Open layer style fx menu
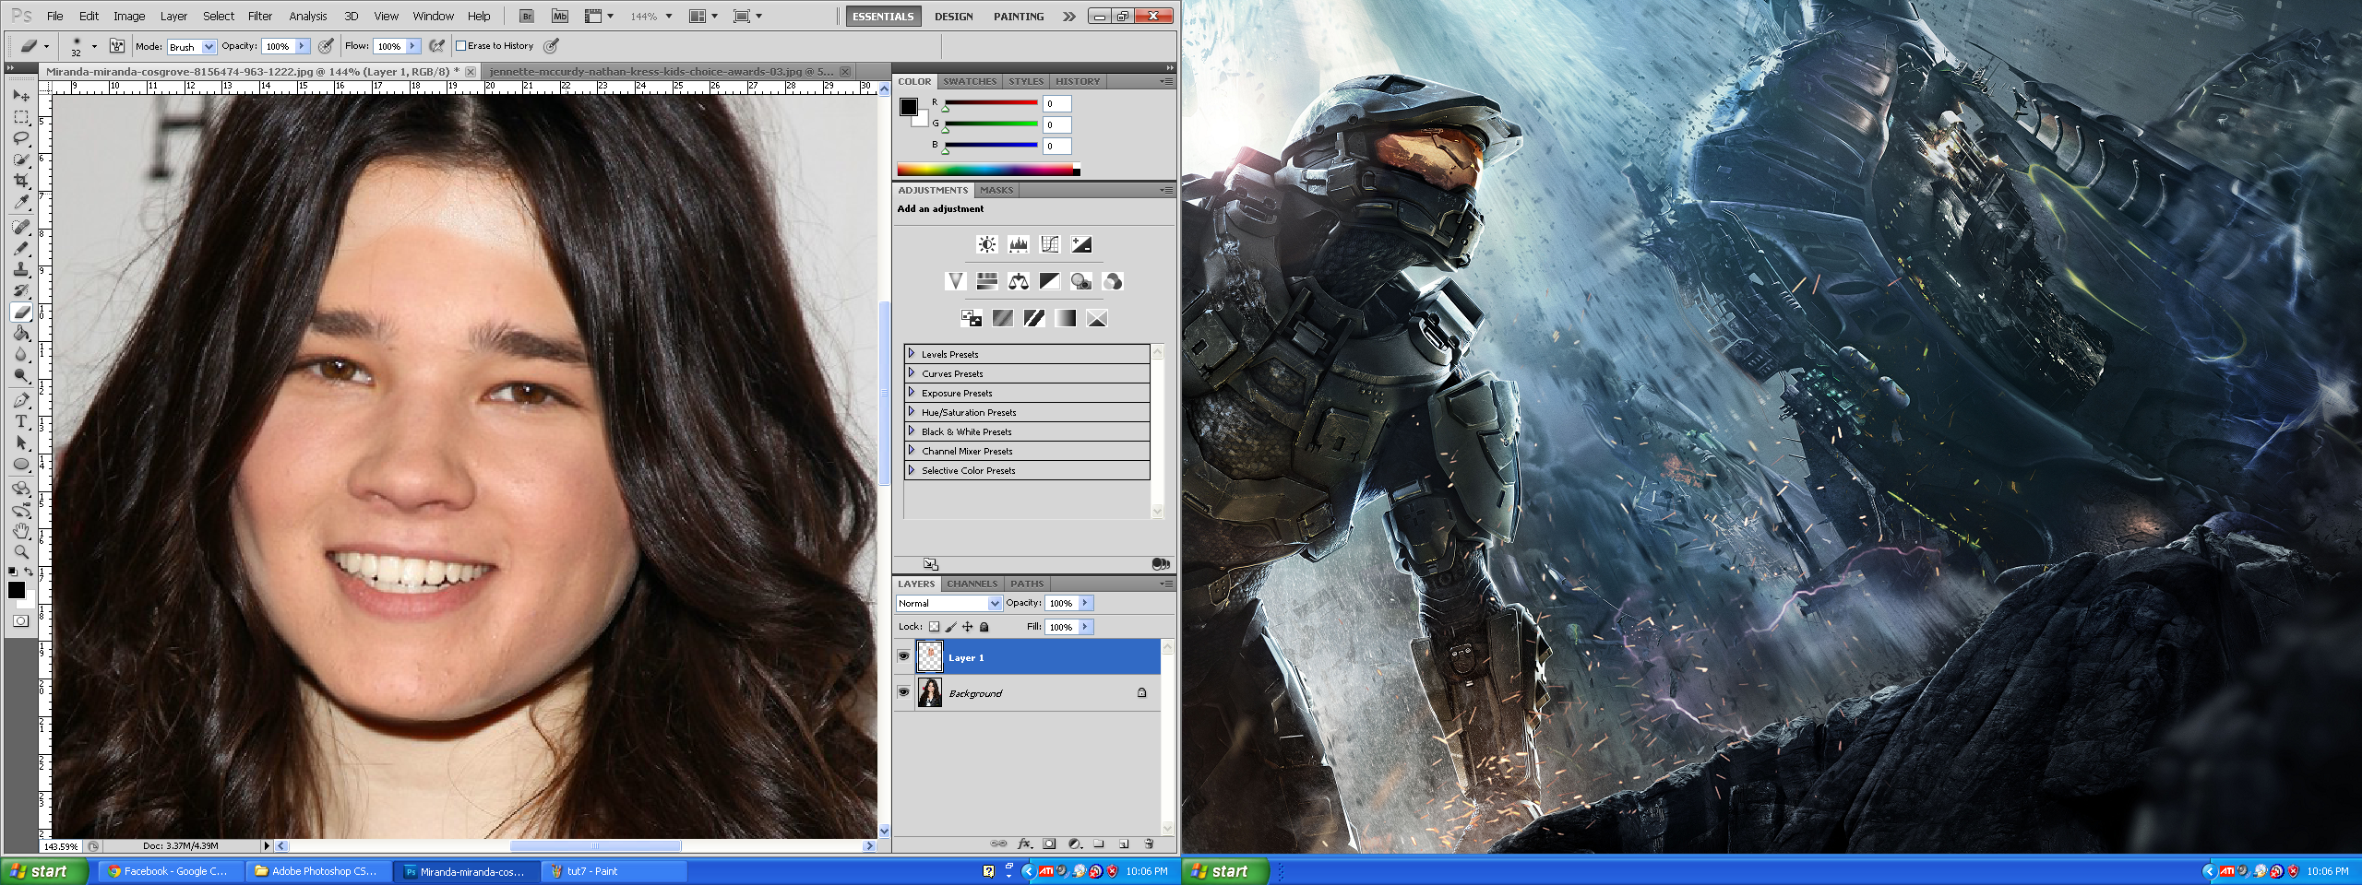Screen dimensions: 2362x885 pos(1024,844)
